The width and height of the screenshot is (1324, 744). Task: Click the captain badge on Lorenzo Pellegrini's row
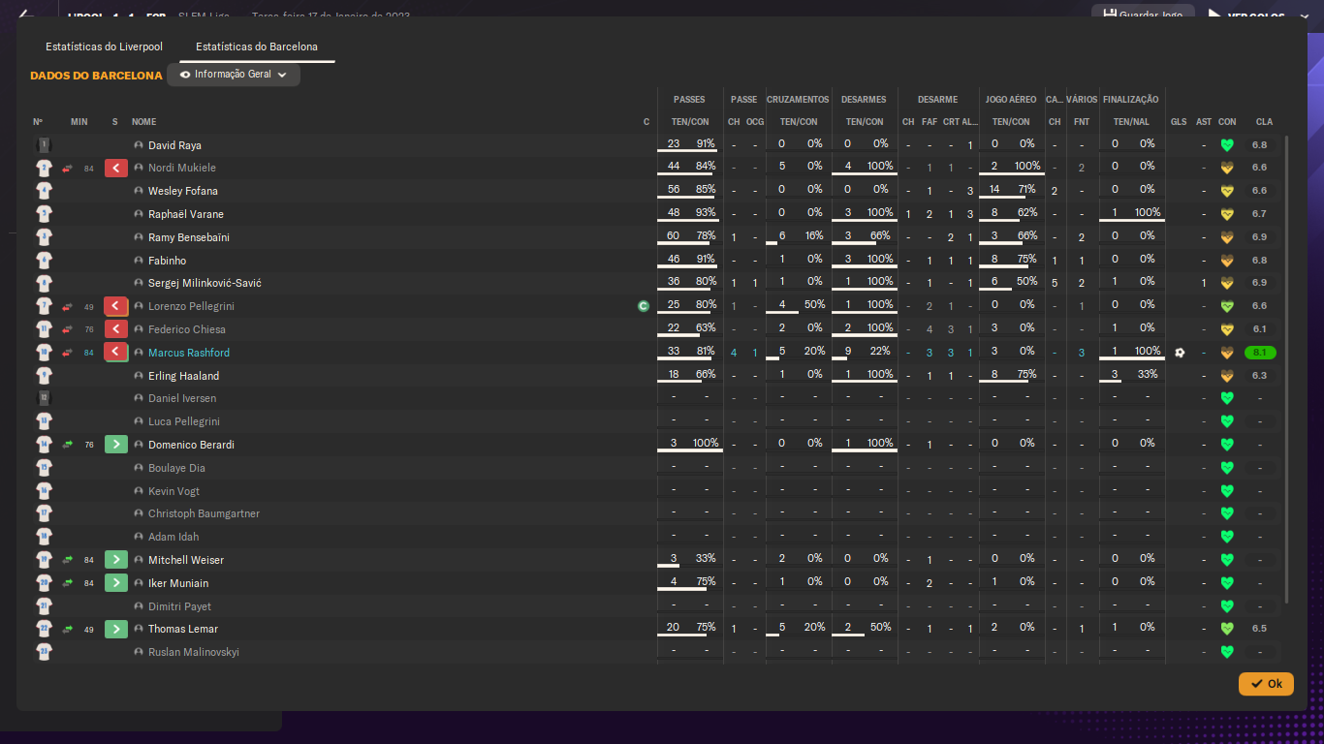[x=643, y=306]
